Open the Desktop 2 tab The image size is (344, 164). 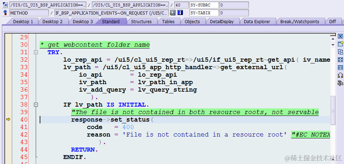pos(53,21)
